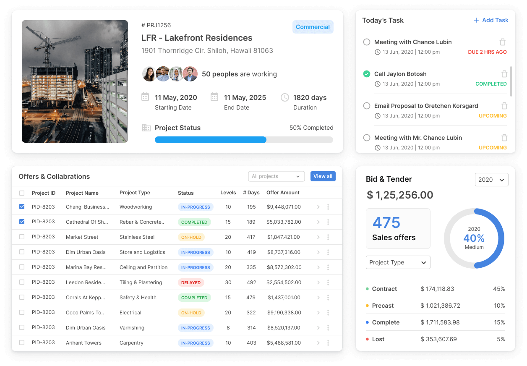
Task: Sort by Offer Amount column header
Action: [283, 193]
